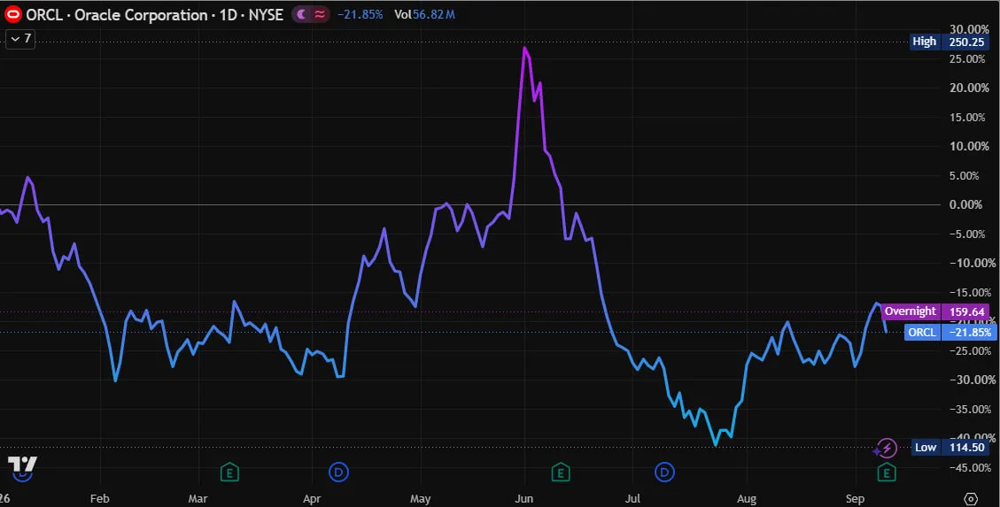Image resolution: width=1000 pixels, height=507 pixels.
Task: Click the Overnight 159.64 price label
Action: (935, 311)
